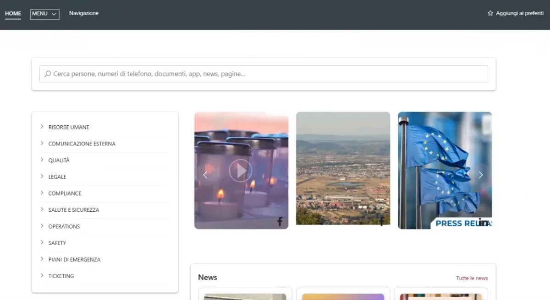Screen dimensions: 550x300
Task: Expand the OPERATIONS chevron
Action: pyautogui.click(x=42, y=225)
